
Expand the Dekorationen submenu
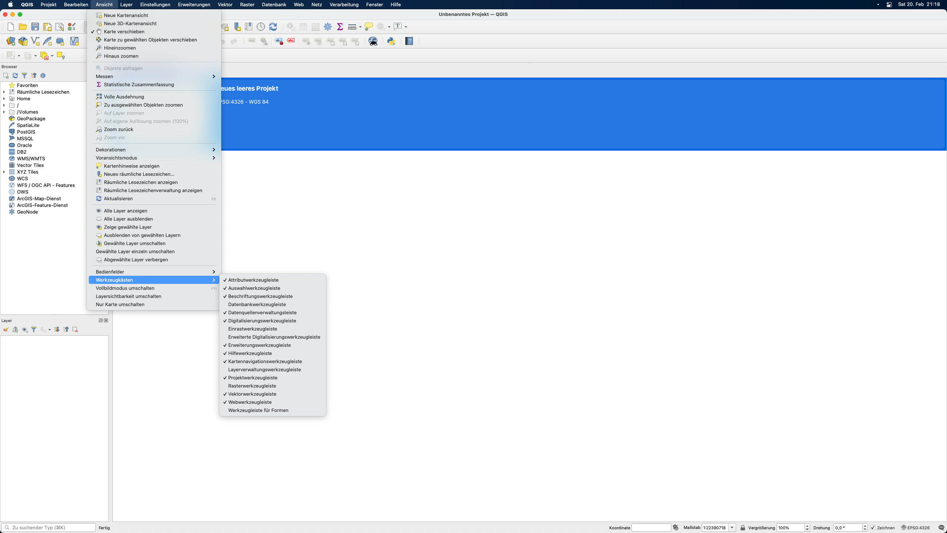click(x=154, y=150)
